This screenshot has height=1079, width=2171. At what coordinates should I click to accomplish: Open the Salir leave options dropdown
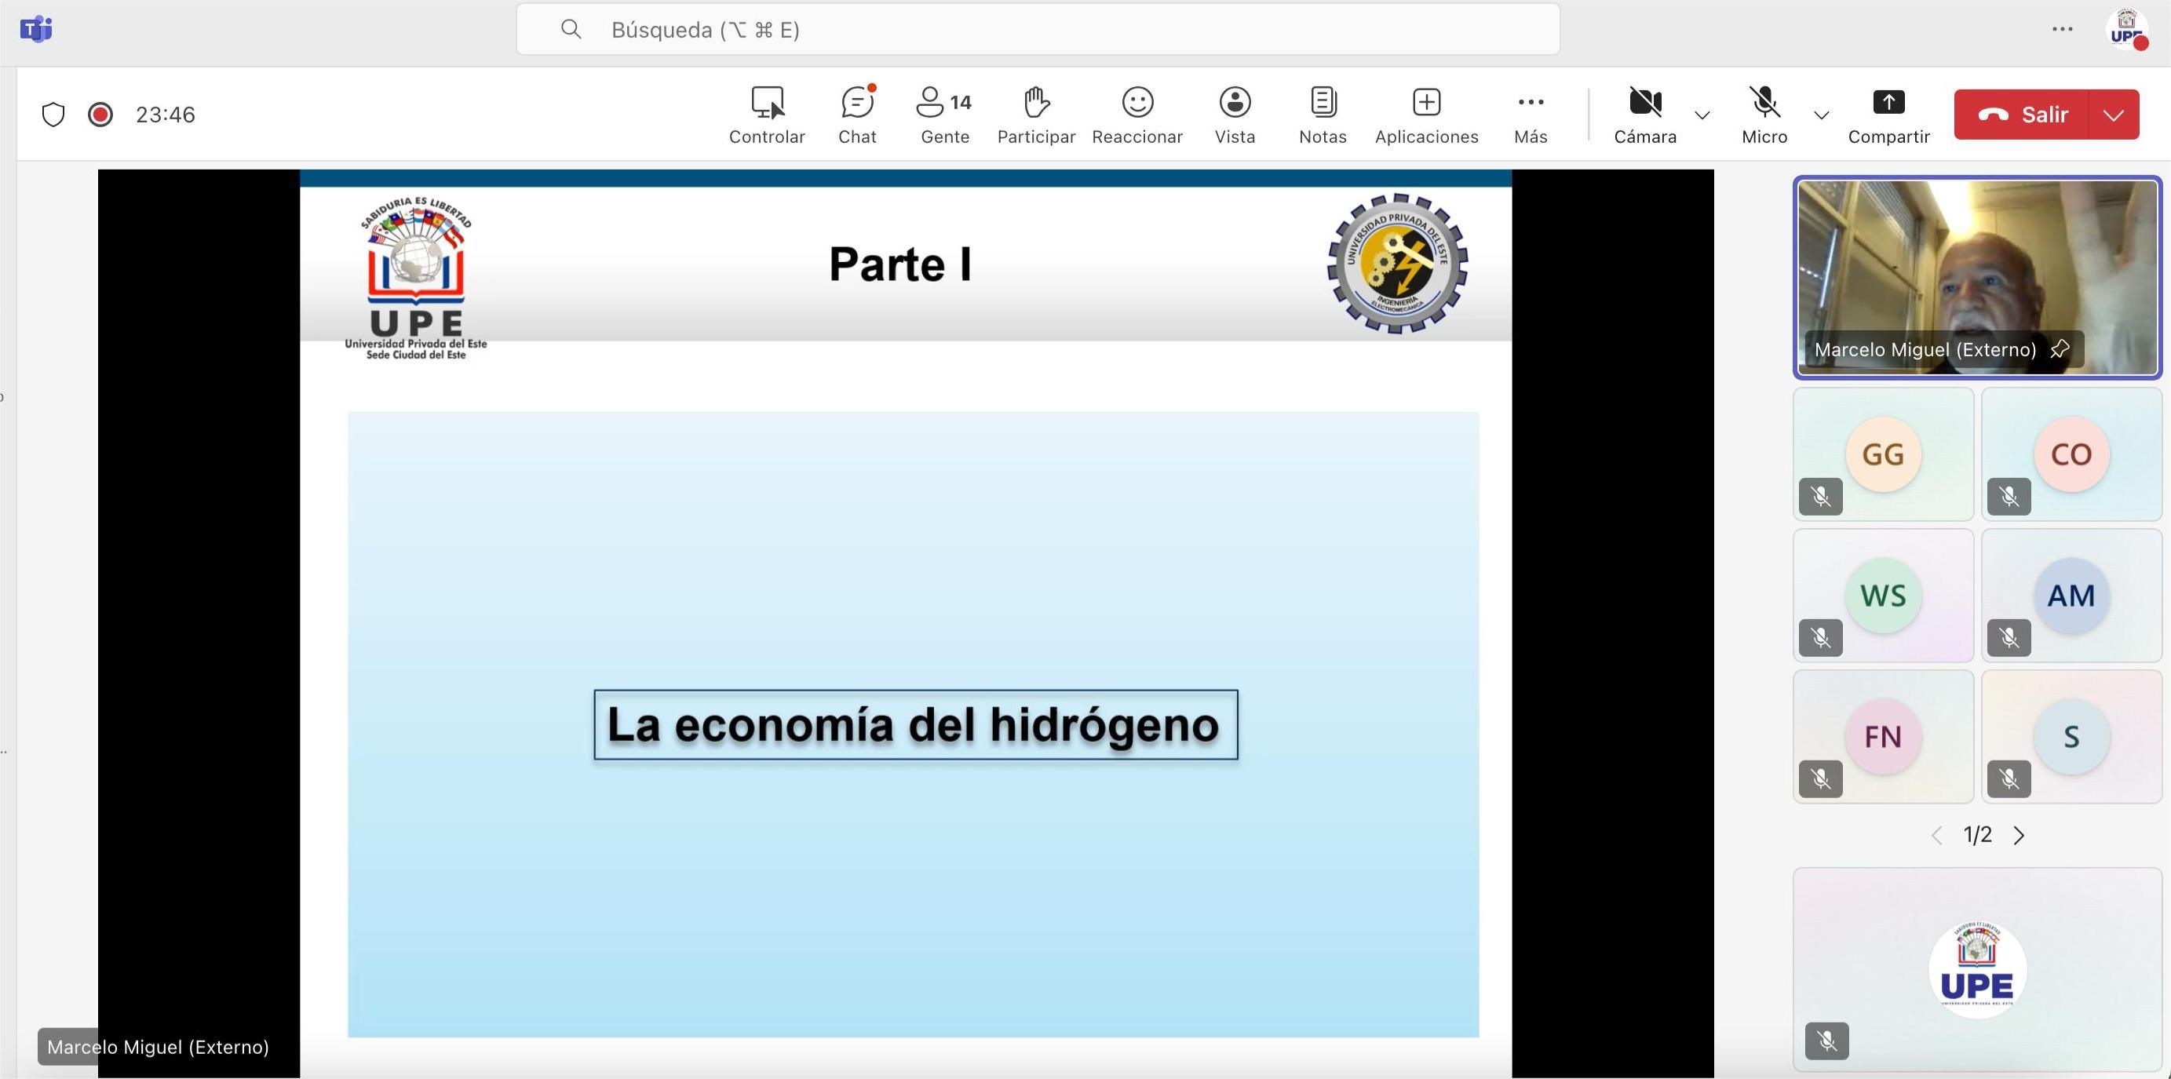2114,115
